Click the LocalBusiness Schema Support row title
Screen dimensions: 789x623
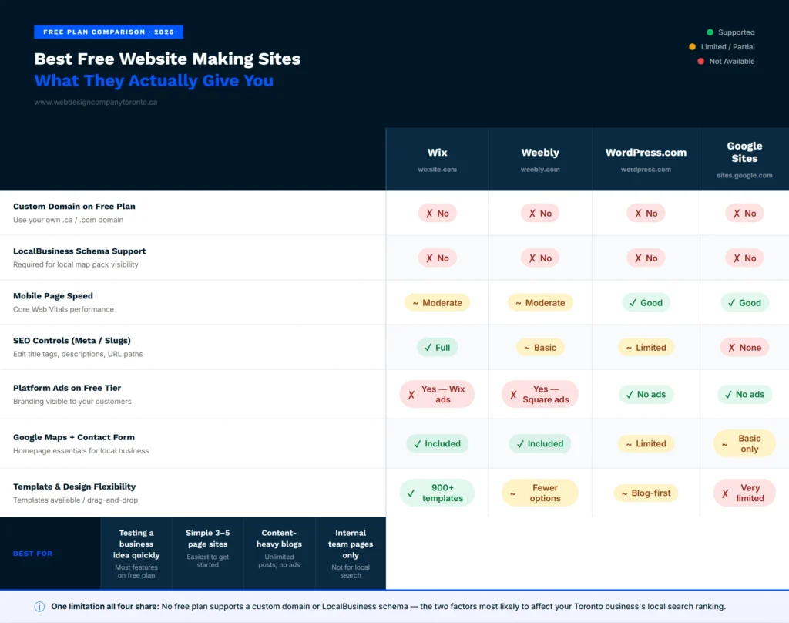coord(79,251)
